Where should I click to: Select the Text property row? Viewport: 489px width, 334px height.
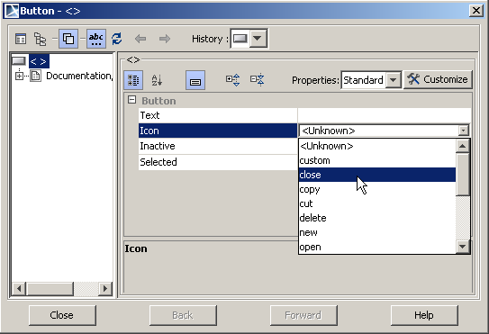pos(218,115)
